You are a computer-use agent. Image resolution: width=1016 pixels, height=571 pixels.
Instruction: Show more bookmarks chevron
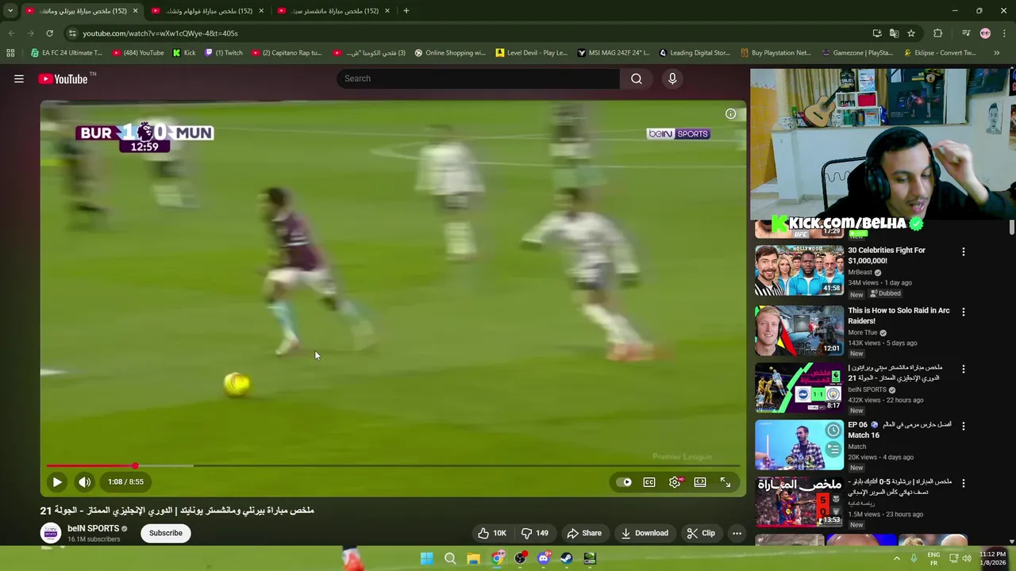997,53
